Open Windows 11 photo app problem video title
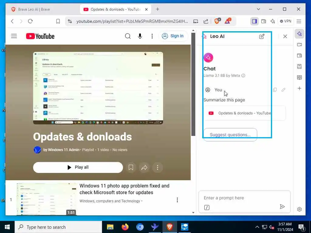The height and width of the screenshot is (233, 311). [124, 189]
